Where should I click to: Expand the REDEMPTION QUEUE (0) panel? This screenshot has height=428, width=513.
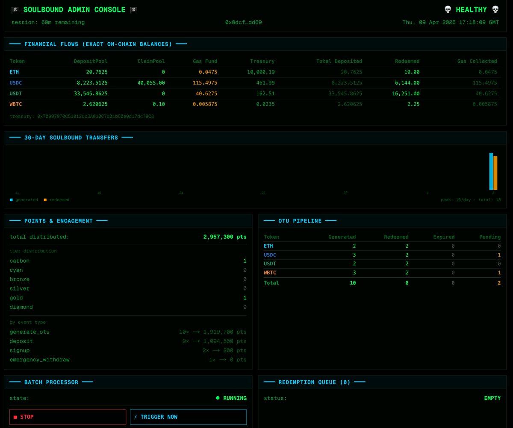click(x=313, y=382)
